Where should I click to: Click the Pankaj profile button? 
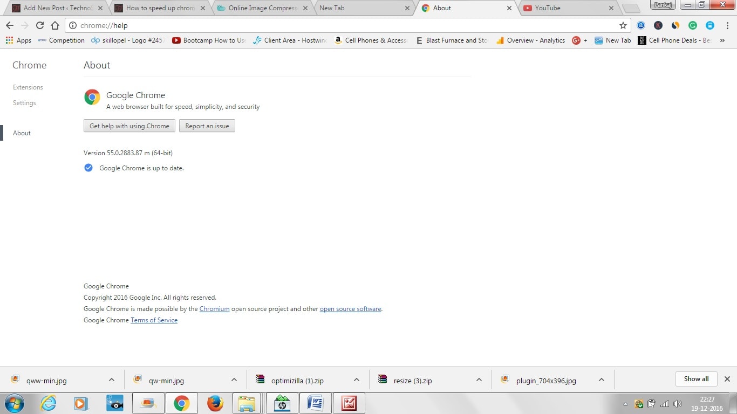pos(663,5)
